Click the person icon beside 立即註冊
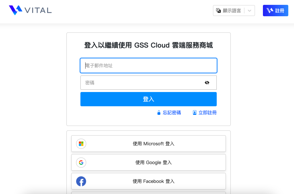The width and height of the screenshot is (294, 194). pyautogui.click(x=195, y=113)
